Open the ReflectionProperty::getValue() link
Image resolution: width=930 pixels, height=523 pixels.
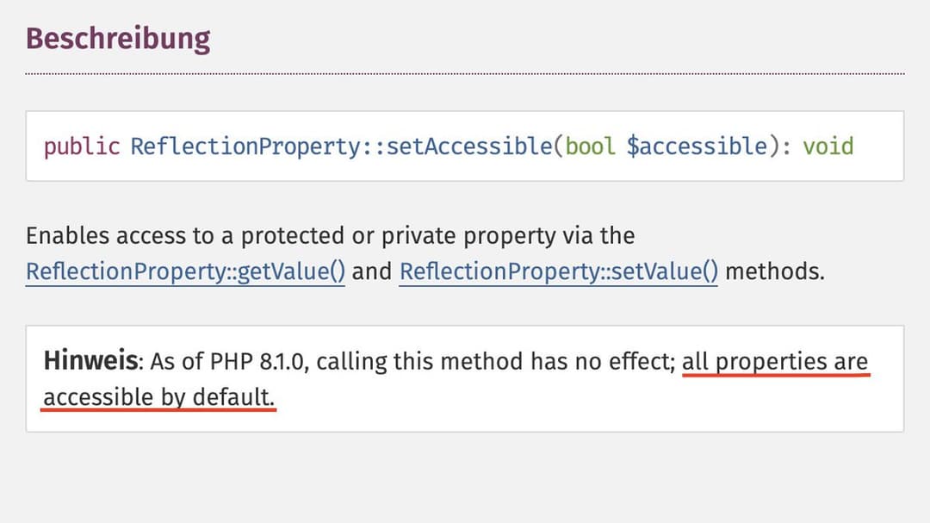coord(185,272)
